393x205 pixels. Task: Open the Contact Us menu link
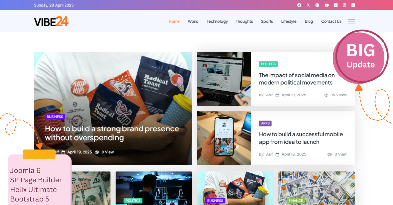tap(331, 21)
